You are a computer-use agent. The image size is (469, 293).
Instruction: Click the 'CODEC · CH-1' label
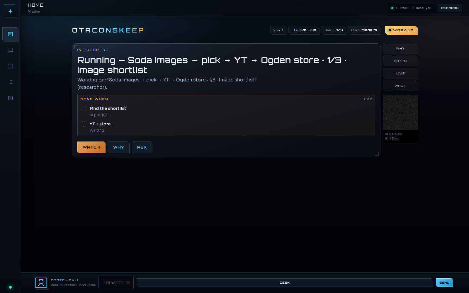pyautogui.click(x=64, y=280)
